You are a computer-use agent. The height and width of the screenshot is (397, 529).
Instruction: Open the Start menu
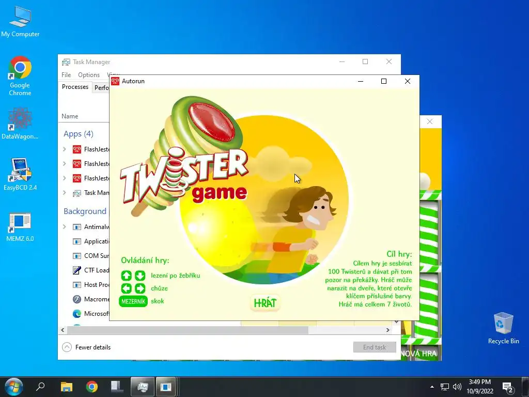pos(14,387)
